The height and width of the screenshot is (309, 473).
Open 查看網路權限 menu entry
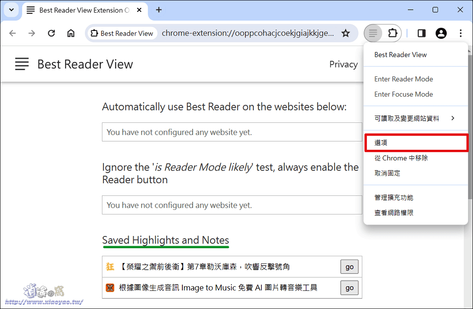[416, 213]
